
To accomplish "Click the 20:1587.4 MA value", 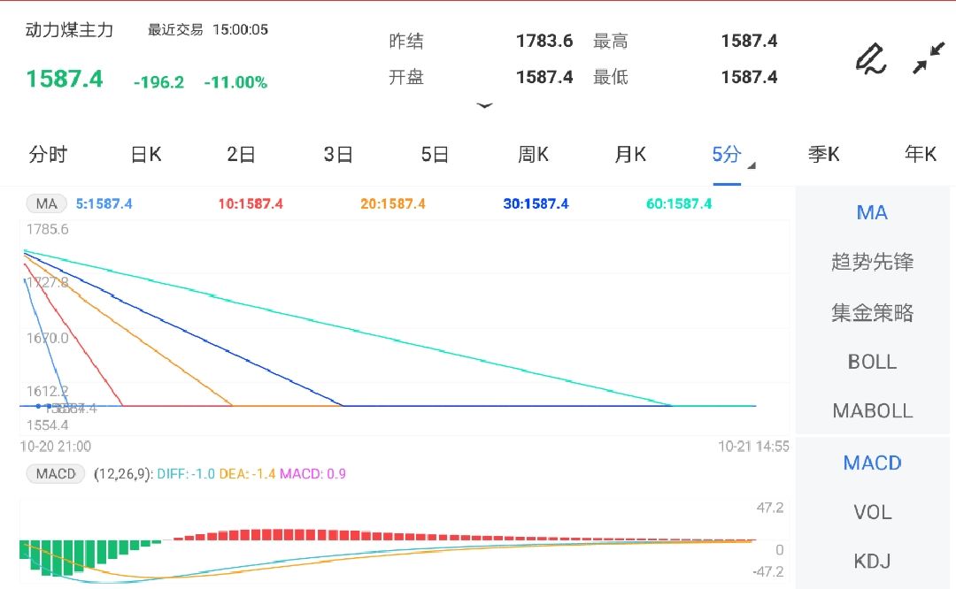I will click(x=393, y=204).
